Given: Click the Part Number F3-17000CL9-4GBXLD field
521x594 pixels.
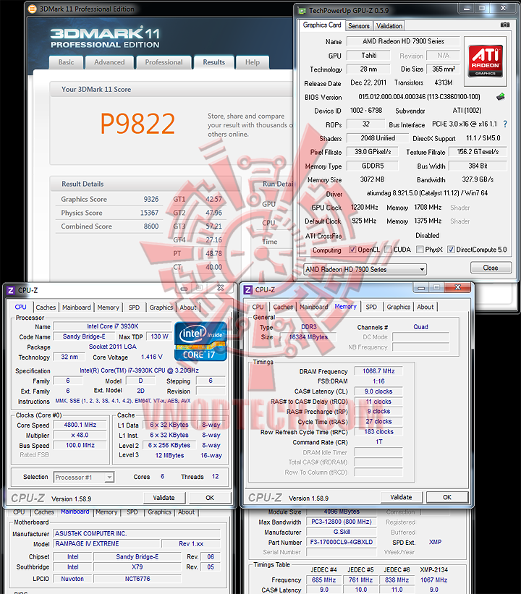Looking at the screenshot, I should 342,542.
